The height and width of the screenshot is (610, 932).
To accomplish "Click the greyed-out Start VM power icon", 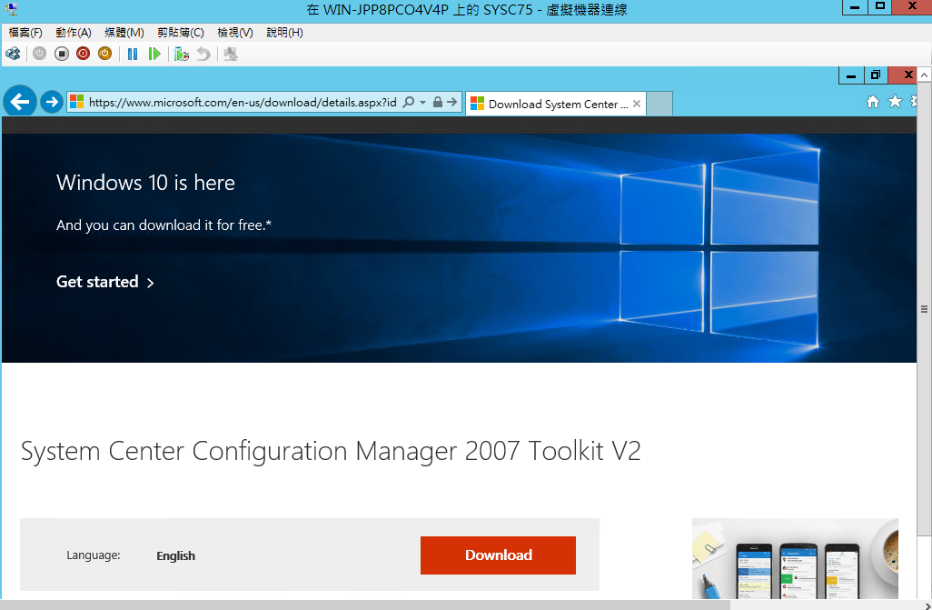I will pos(39,54).
